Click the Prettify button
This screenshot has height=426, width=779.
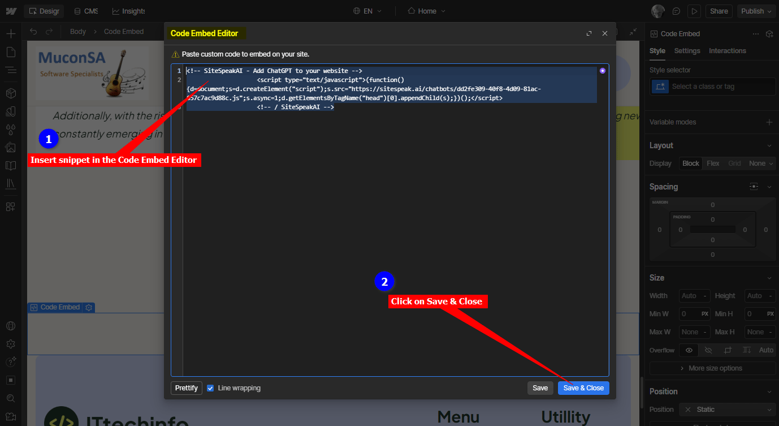[x=187, y=388]
